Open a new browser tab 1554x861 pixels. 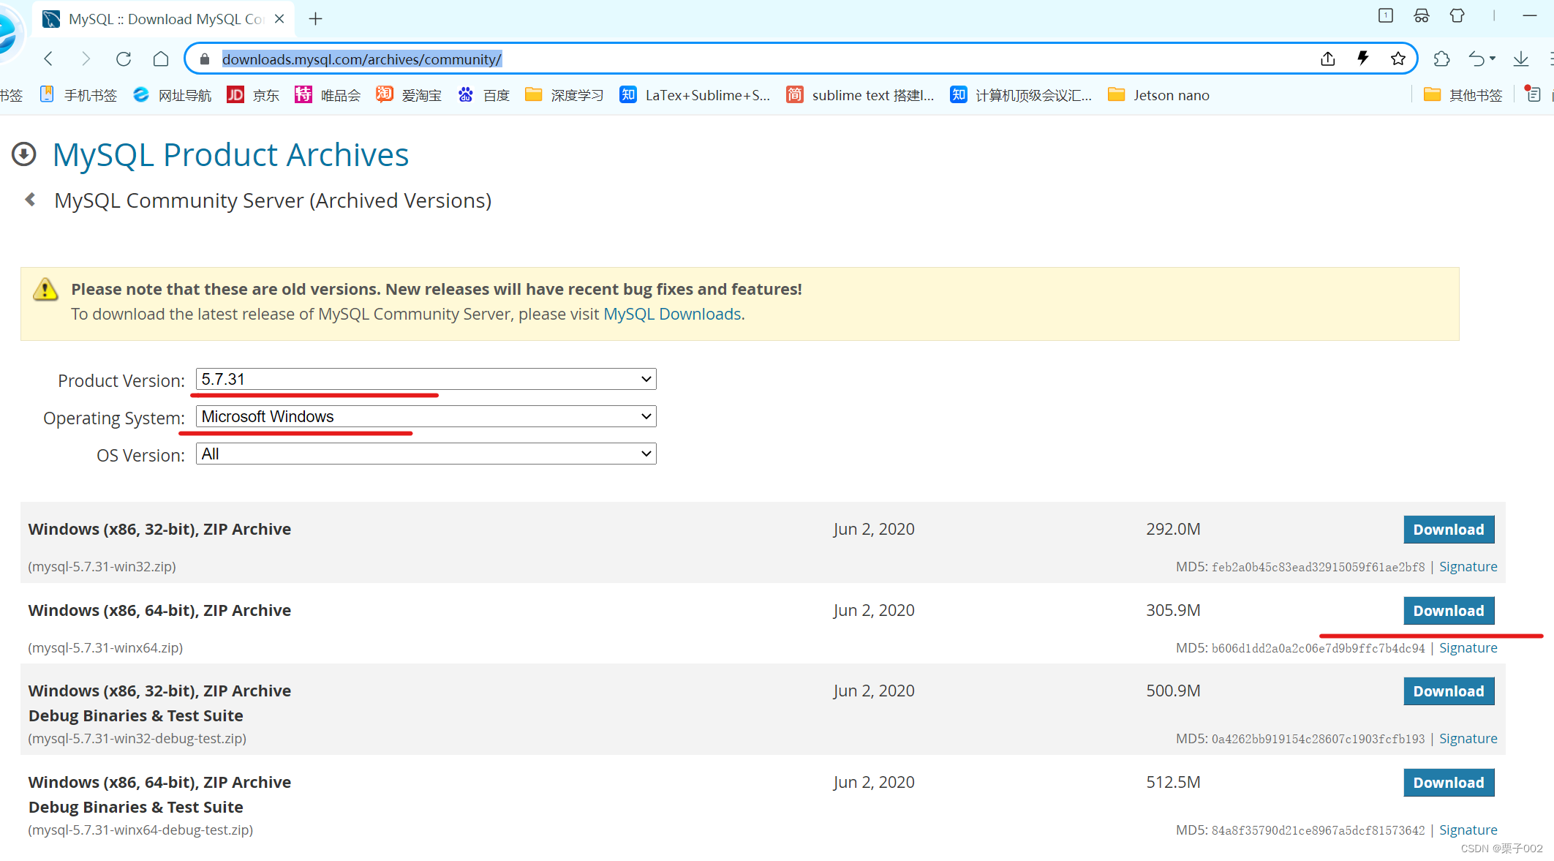316,19
